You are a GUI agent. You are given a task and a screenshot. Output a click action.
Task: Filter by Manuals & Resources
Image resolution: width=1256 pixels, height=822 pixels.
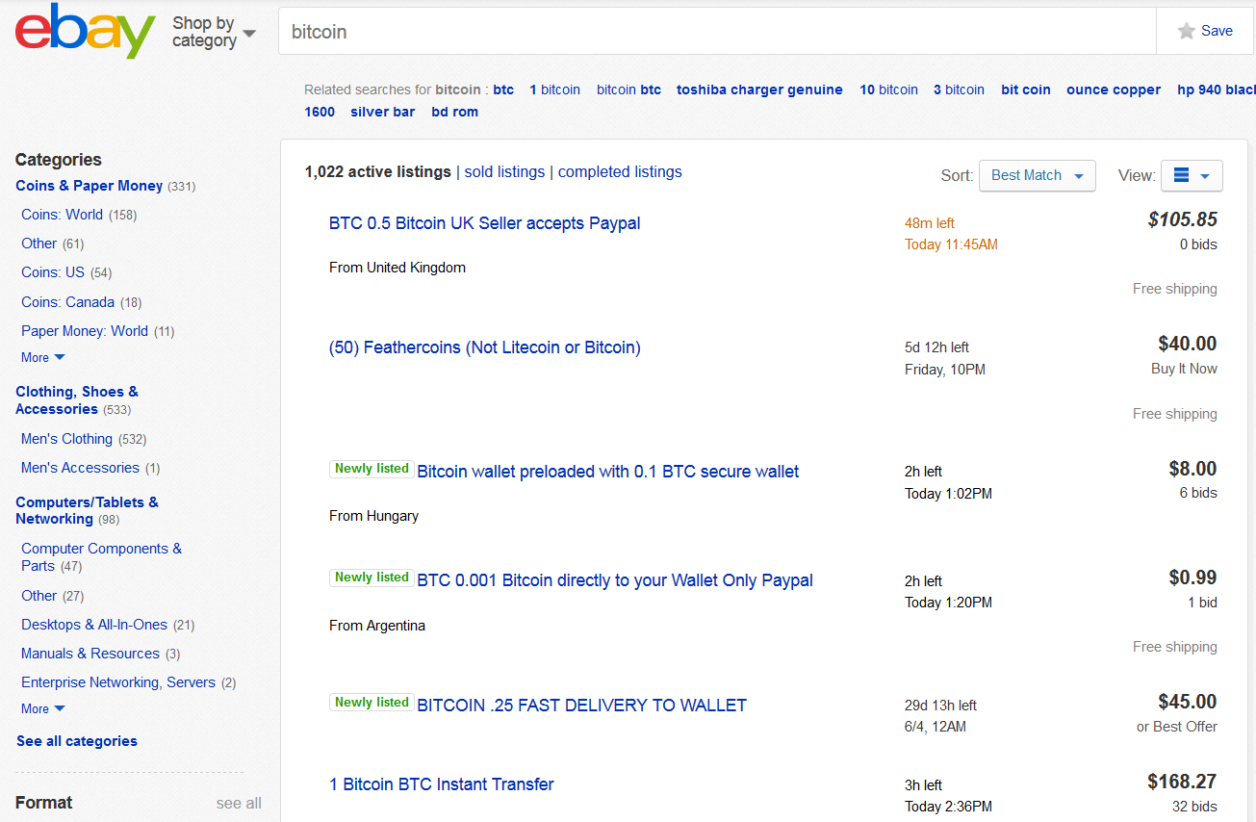[90, 654]
